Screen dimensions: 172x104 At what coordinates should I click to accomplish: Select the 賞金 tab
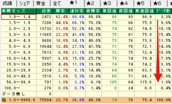[42, 3]
